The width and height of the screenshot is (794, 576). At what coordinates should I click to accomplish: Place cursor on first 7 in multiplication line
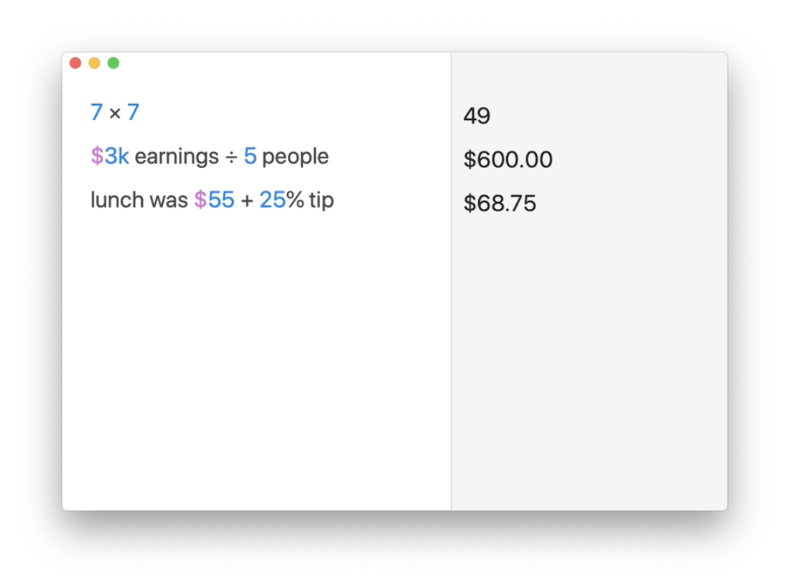pos(96,112)
